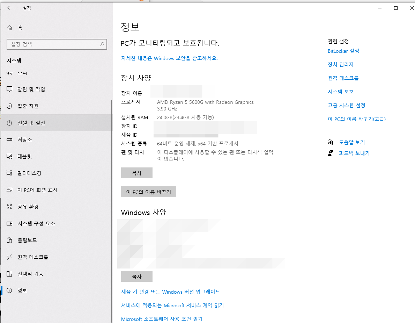Select the 저장소 storage drive icon

[9, 139]
